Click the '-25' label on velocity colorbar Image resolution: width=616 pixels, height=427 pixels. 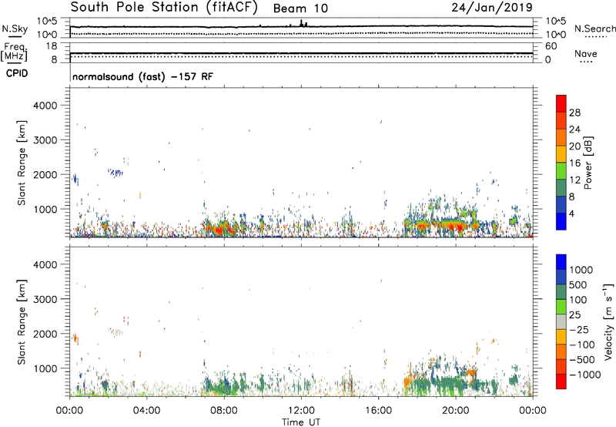click(579, 329)
